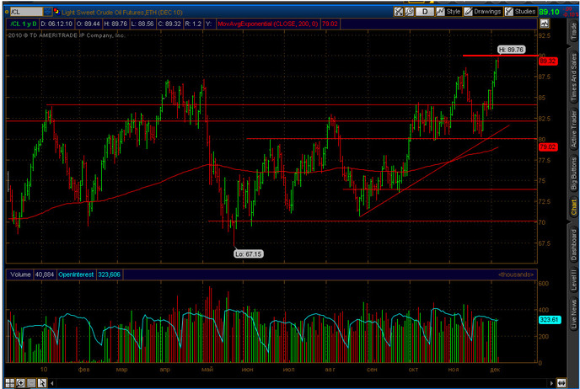Click the Volume label

pyautogui.click(x=20, y=274)
